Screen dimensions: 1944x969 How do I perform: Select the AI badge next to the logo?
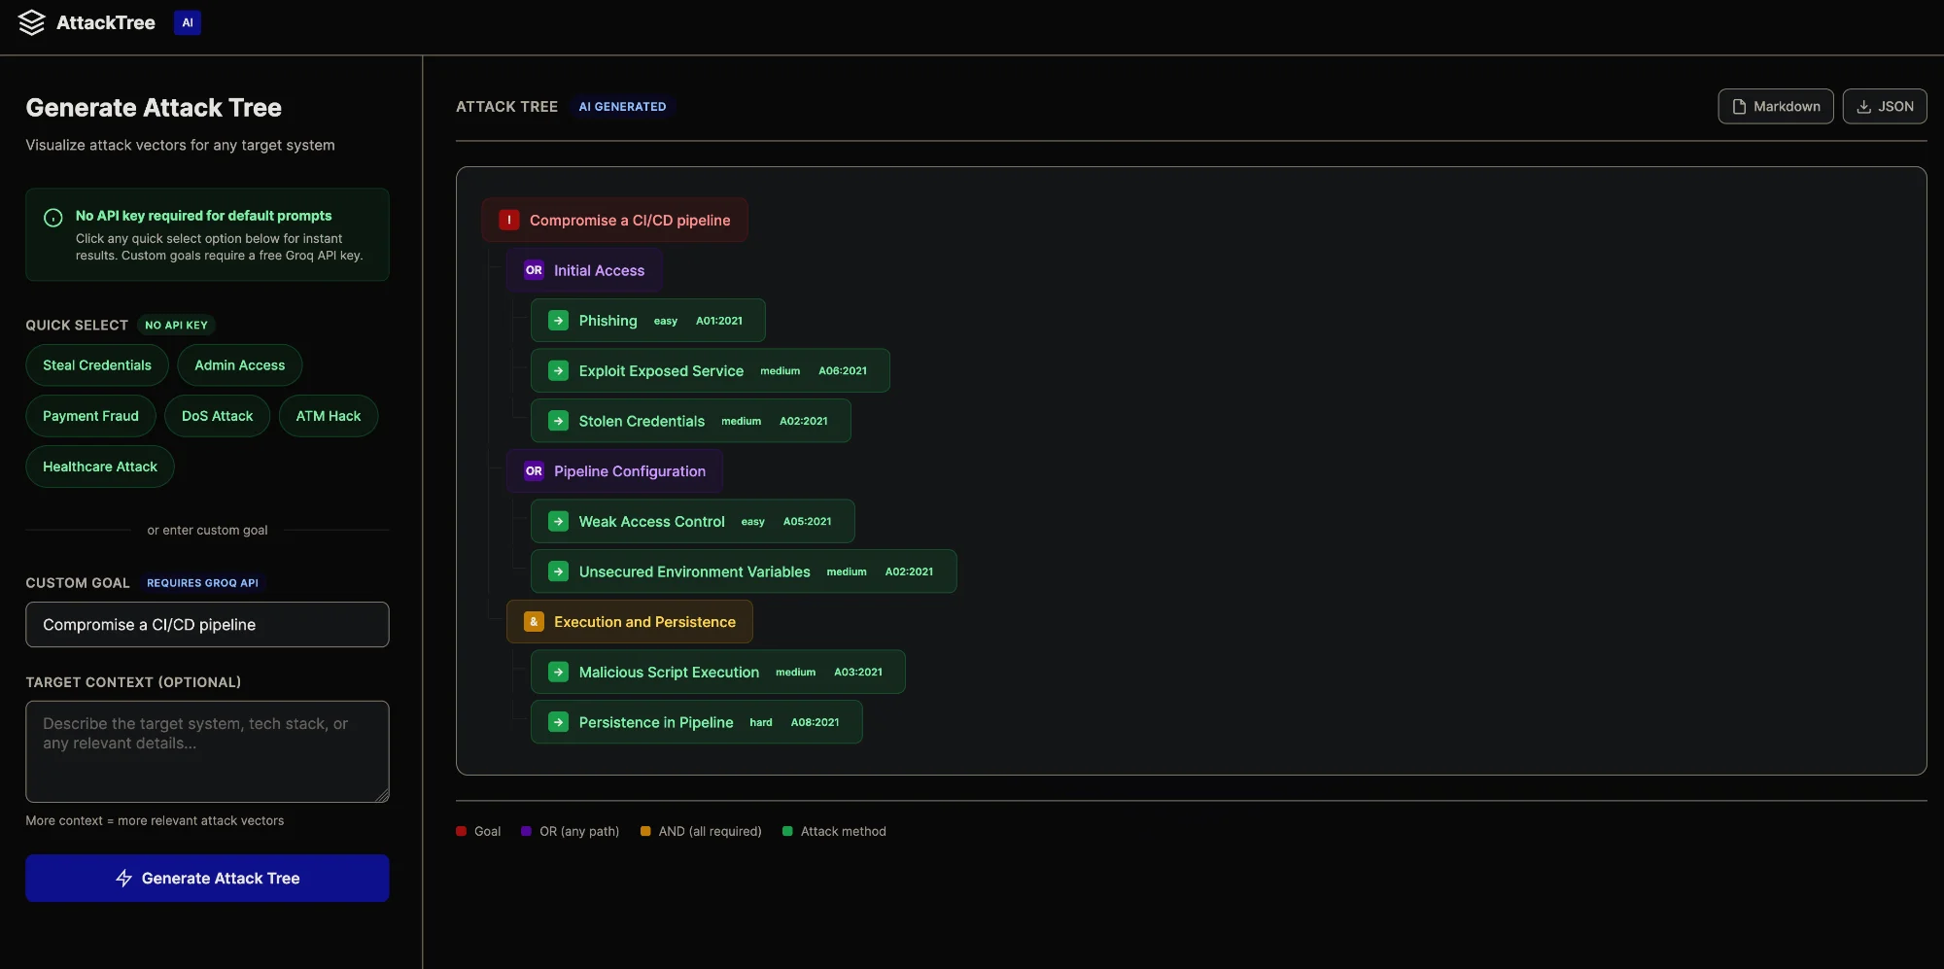187,22
